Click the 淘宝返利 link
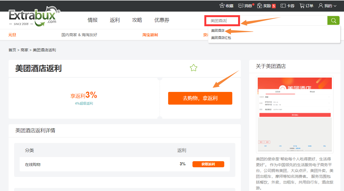 150,35
